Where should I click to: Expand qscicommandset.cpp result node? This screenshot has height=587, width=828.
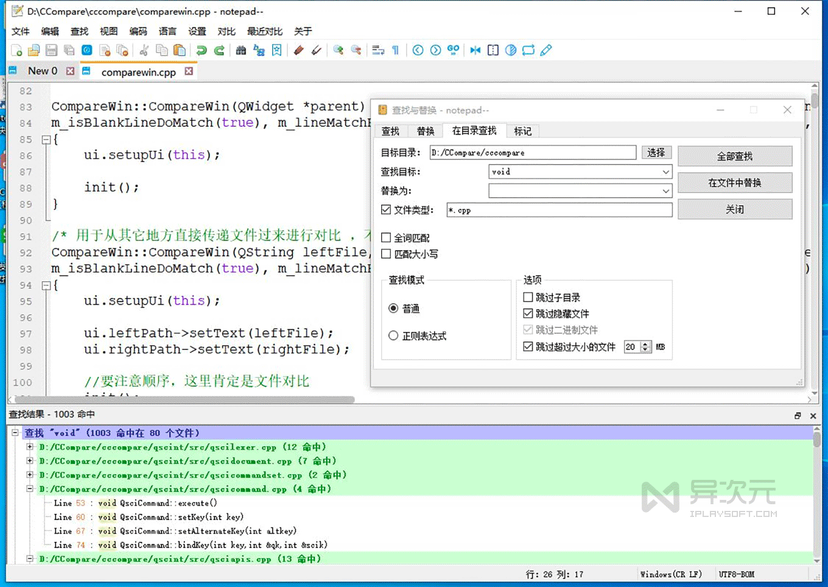click(30, 475)
